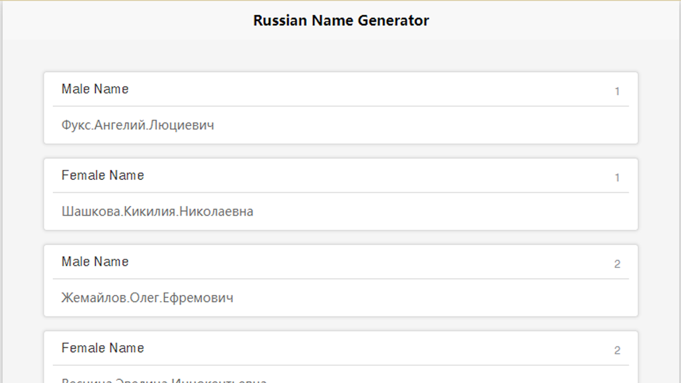Click number 1 badge on first Male card

click(617, 91)
